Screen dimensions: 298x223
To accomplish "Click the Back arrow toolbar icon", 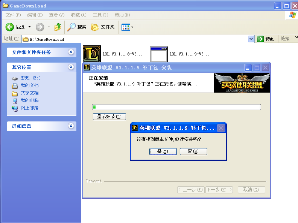I will [10, 27].
